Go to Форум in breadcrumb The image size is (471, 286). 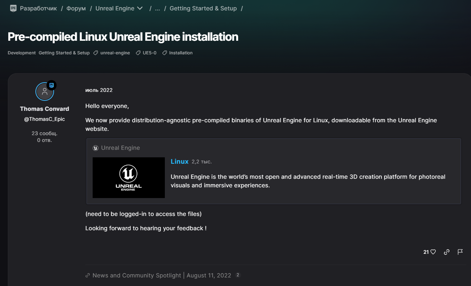(x=76, y=8)
